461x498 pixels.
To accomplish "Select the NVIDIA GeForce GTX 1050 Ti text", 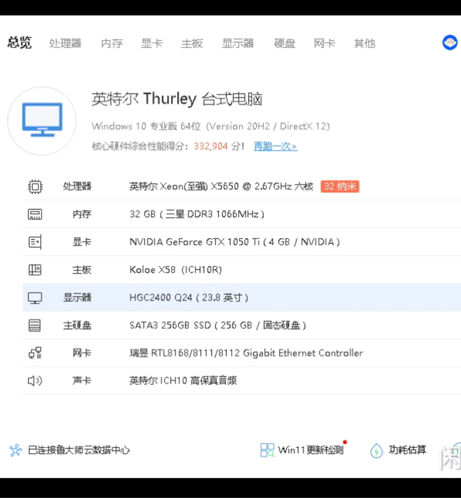I will click(x=234, y=242).
